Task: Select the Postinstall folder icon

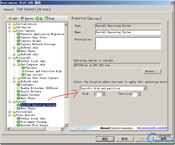Action: click(x=14, y=112)
